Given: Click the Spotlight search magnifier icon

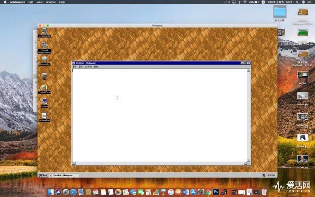Looking at the screenshot, I should [x=297, y=2].
